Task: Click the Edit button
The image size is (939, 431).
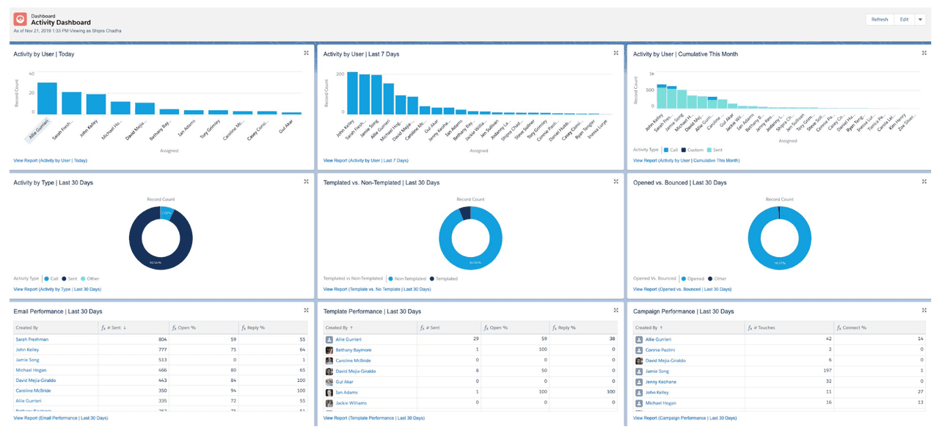Action: [x=906, y=19]
